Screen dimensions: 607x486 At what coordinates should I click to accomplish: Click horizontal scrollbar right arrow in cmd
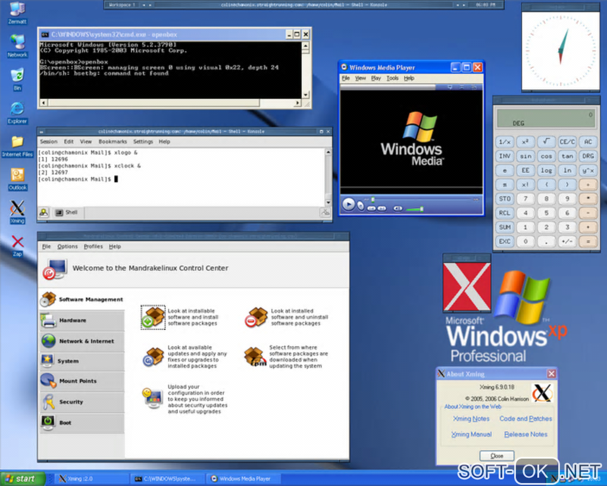[298, 102]
